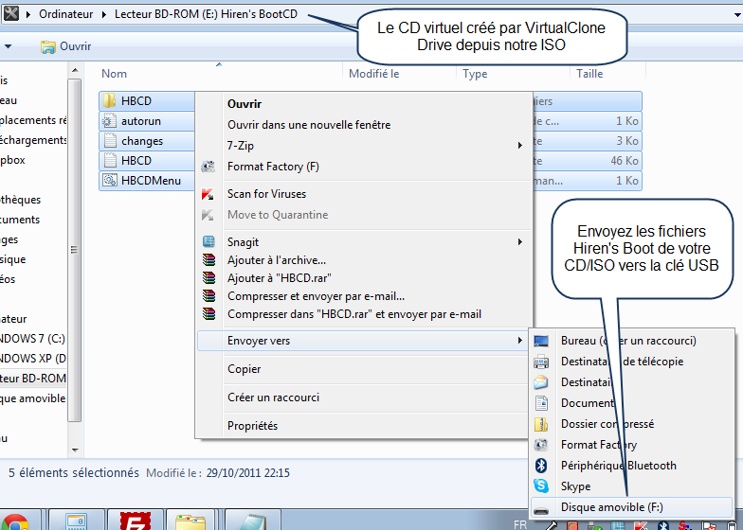The image size is (743, 530).
Task: Select Disque amovible in the sidebar
Action: pos(32,398)
